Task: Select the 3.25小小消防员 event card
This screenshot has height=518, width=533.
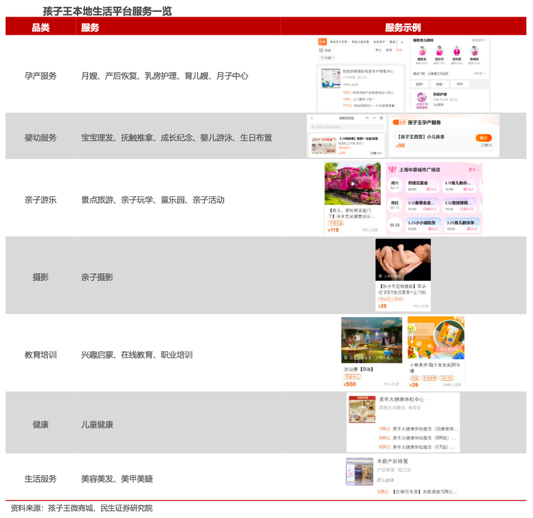Action: (x=422, y=225)
